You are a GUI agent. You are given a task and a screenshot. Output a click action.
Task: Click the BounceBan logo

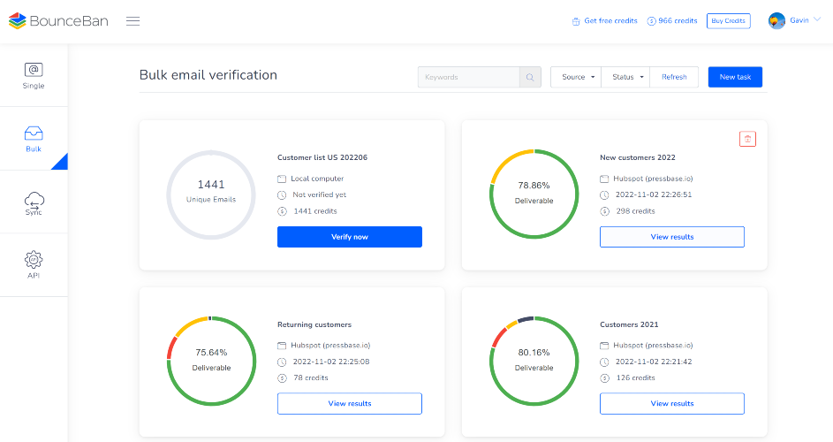(x=58, y=21)
